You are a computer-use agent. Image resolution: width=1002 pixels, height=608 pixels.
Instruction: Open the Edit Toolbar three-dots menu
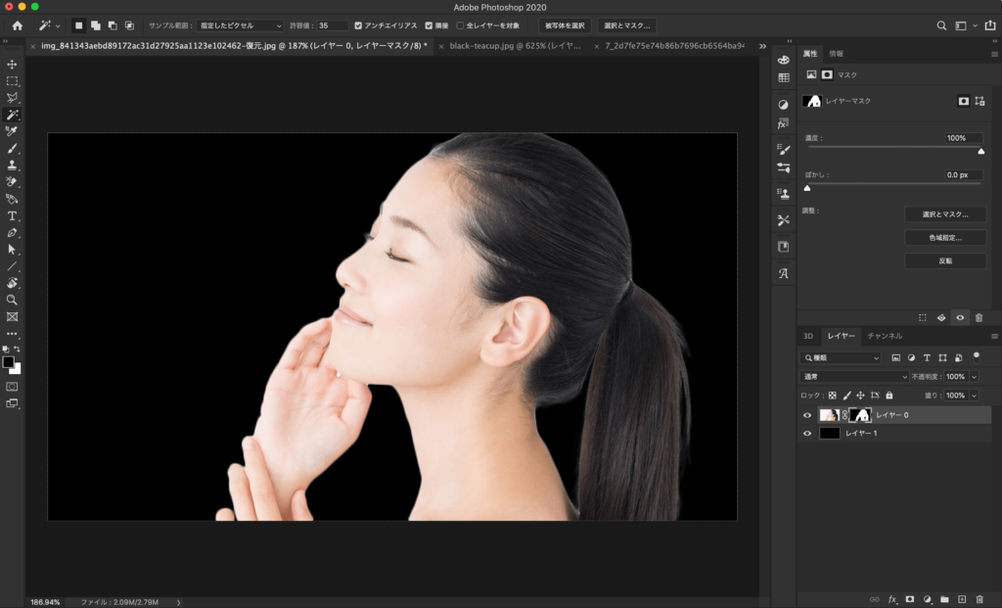[x=12, y=334]
